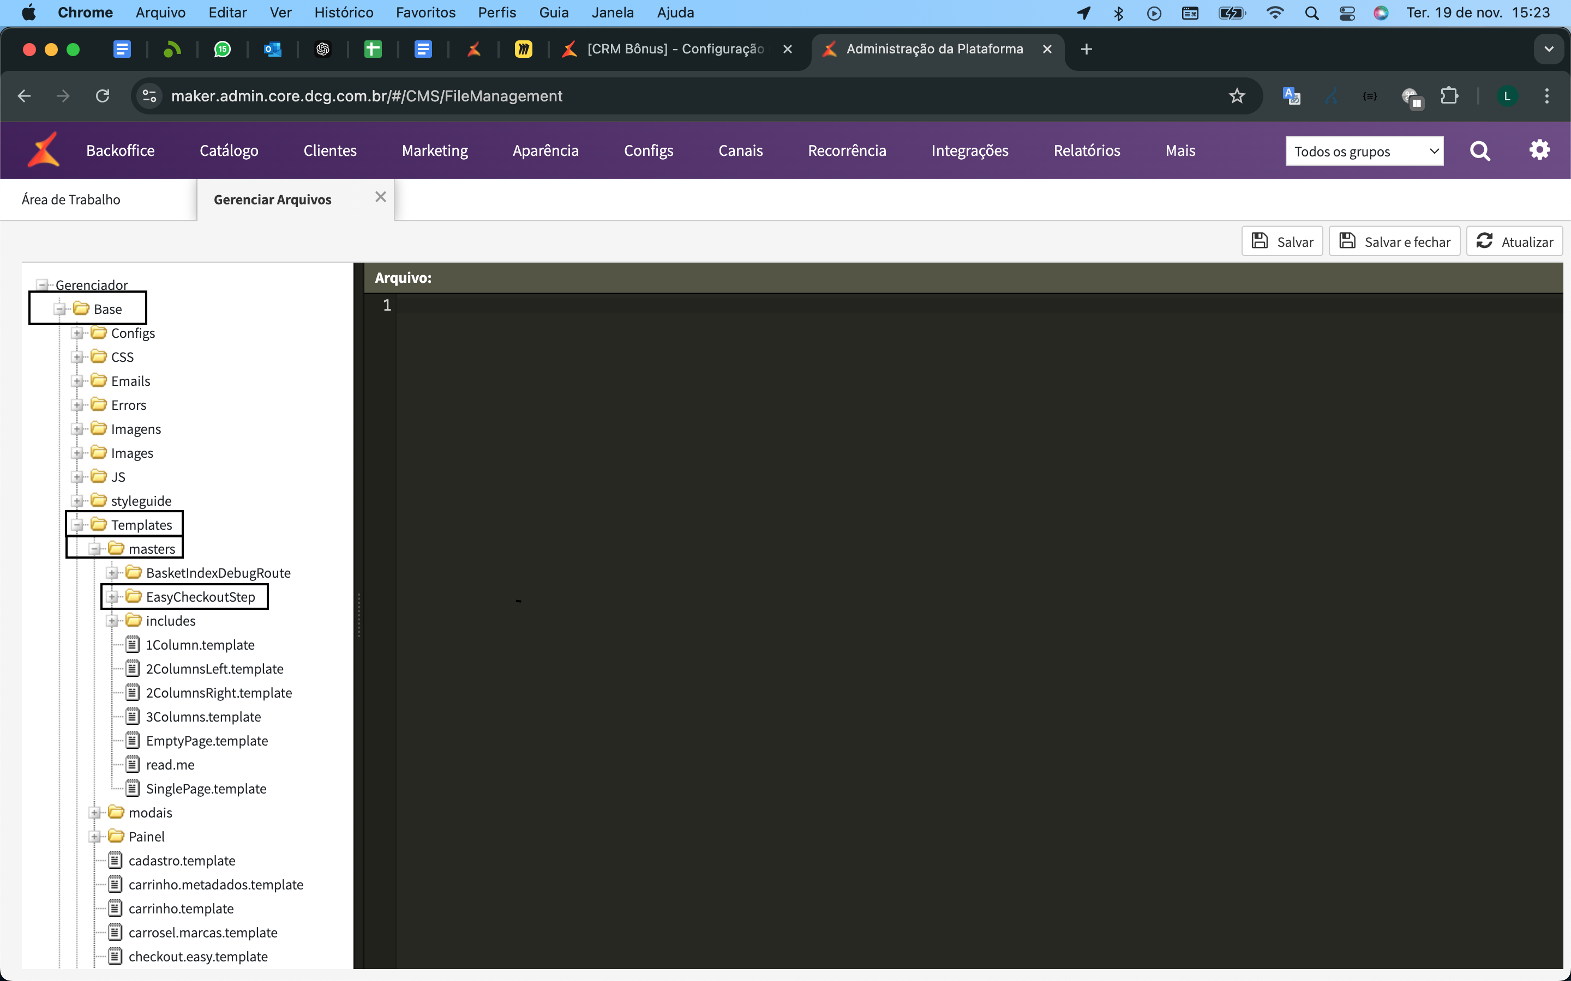Open the search magnifier in the purple header

click(x=1479, y=150)
